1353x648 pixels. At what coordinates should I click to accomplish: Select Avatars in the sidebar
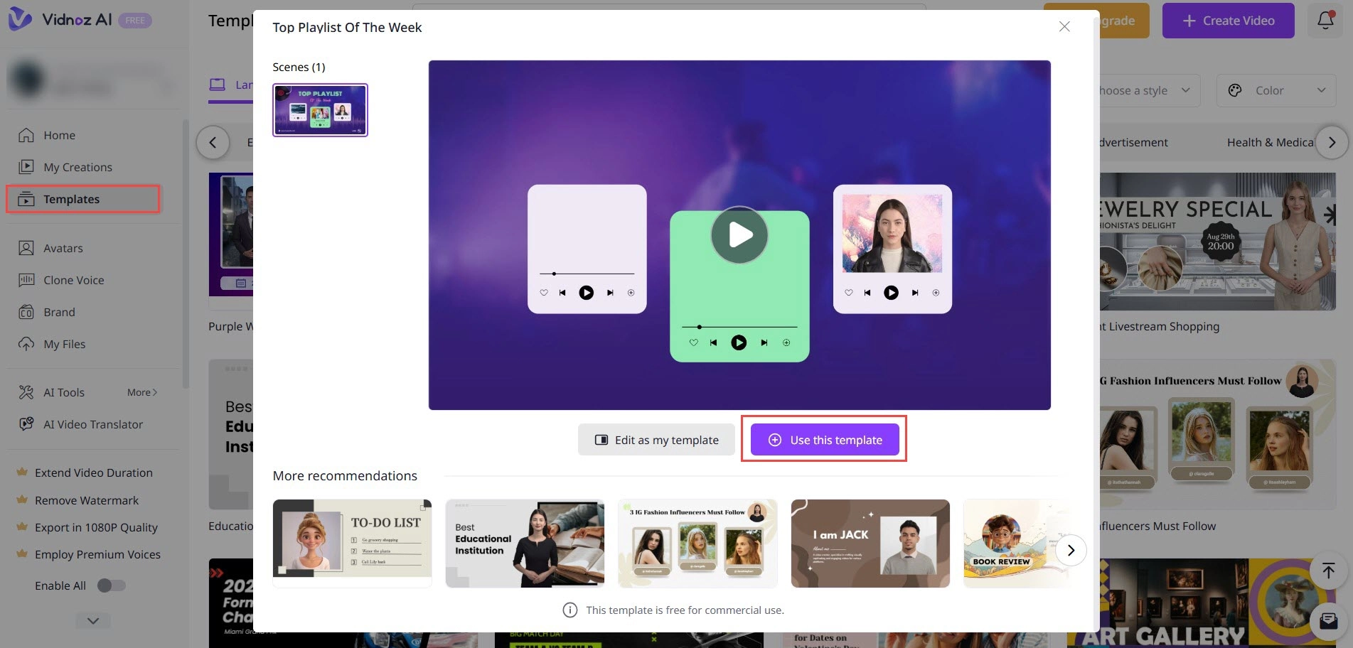point(63,248)
